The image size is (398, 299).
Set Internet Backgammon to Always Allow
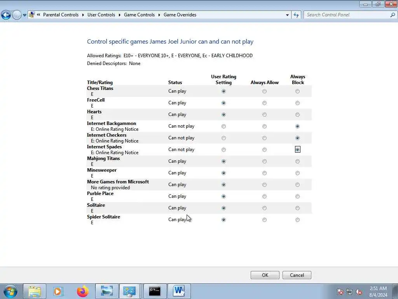point(264,127)
